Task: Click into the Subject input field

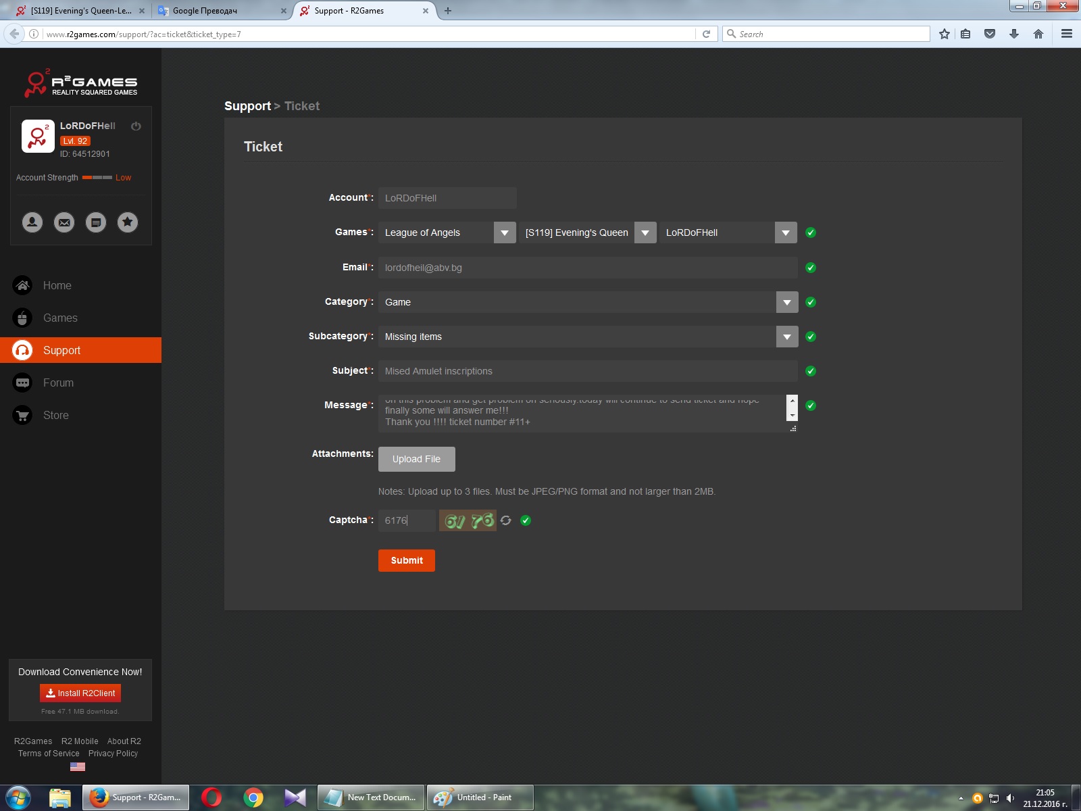Action: pyautogui.click(x=586, y=371)
